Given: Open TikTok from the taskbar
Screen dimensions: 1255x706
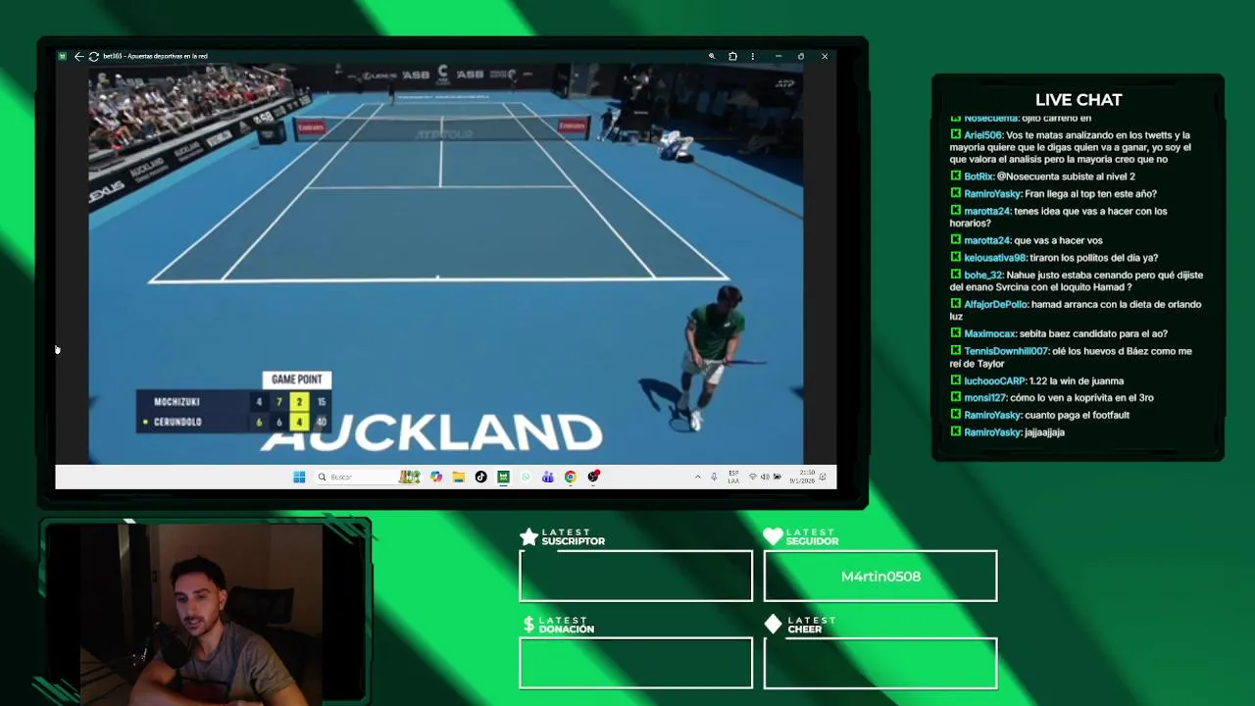Looking at the screenshot, I should point(480,477).
